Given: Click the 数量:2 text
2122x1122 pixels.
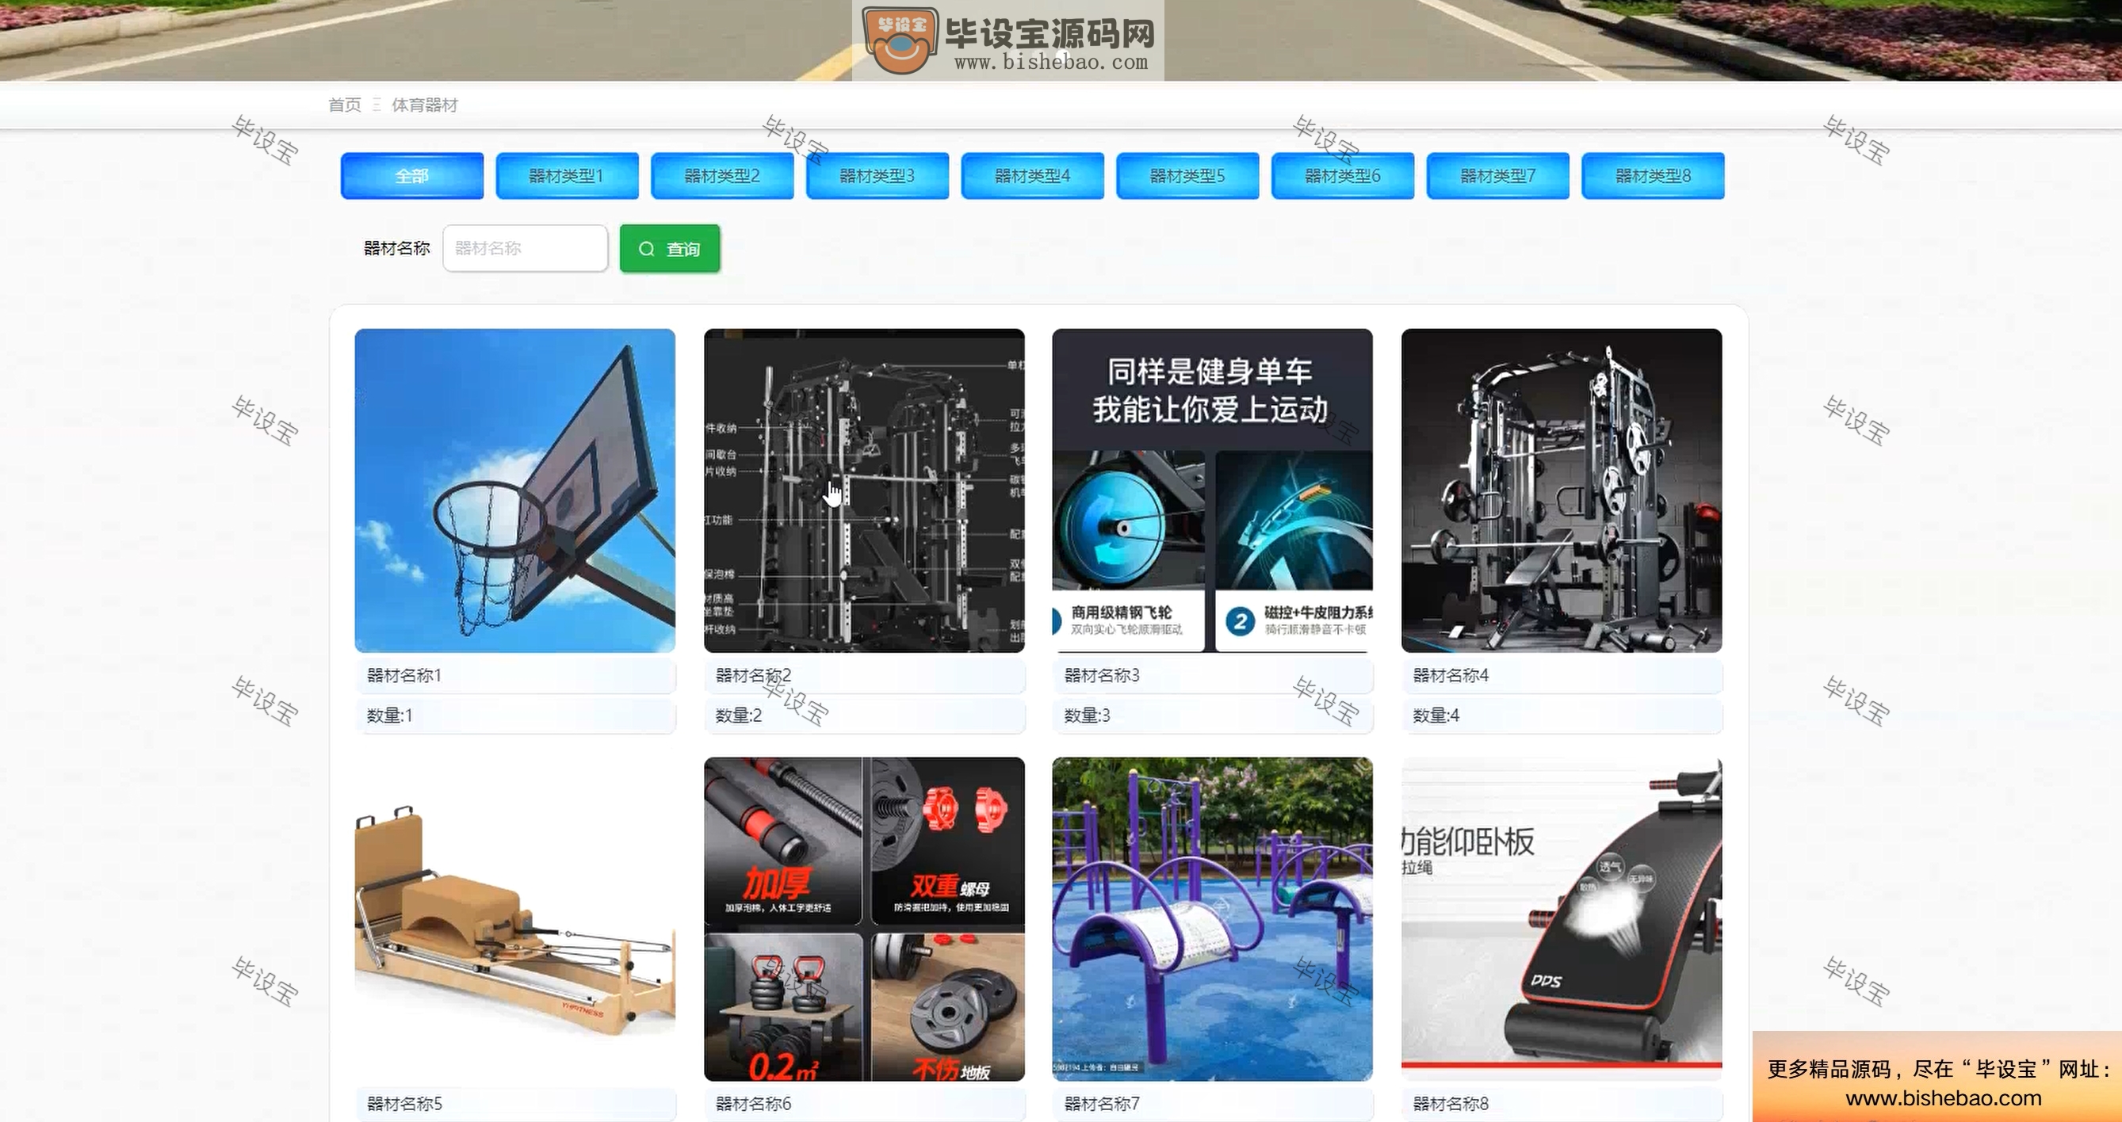Looking at the screenshot, I should [x=739, y=716].
